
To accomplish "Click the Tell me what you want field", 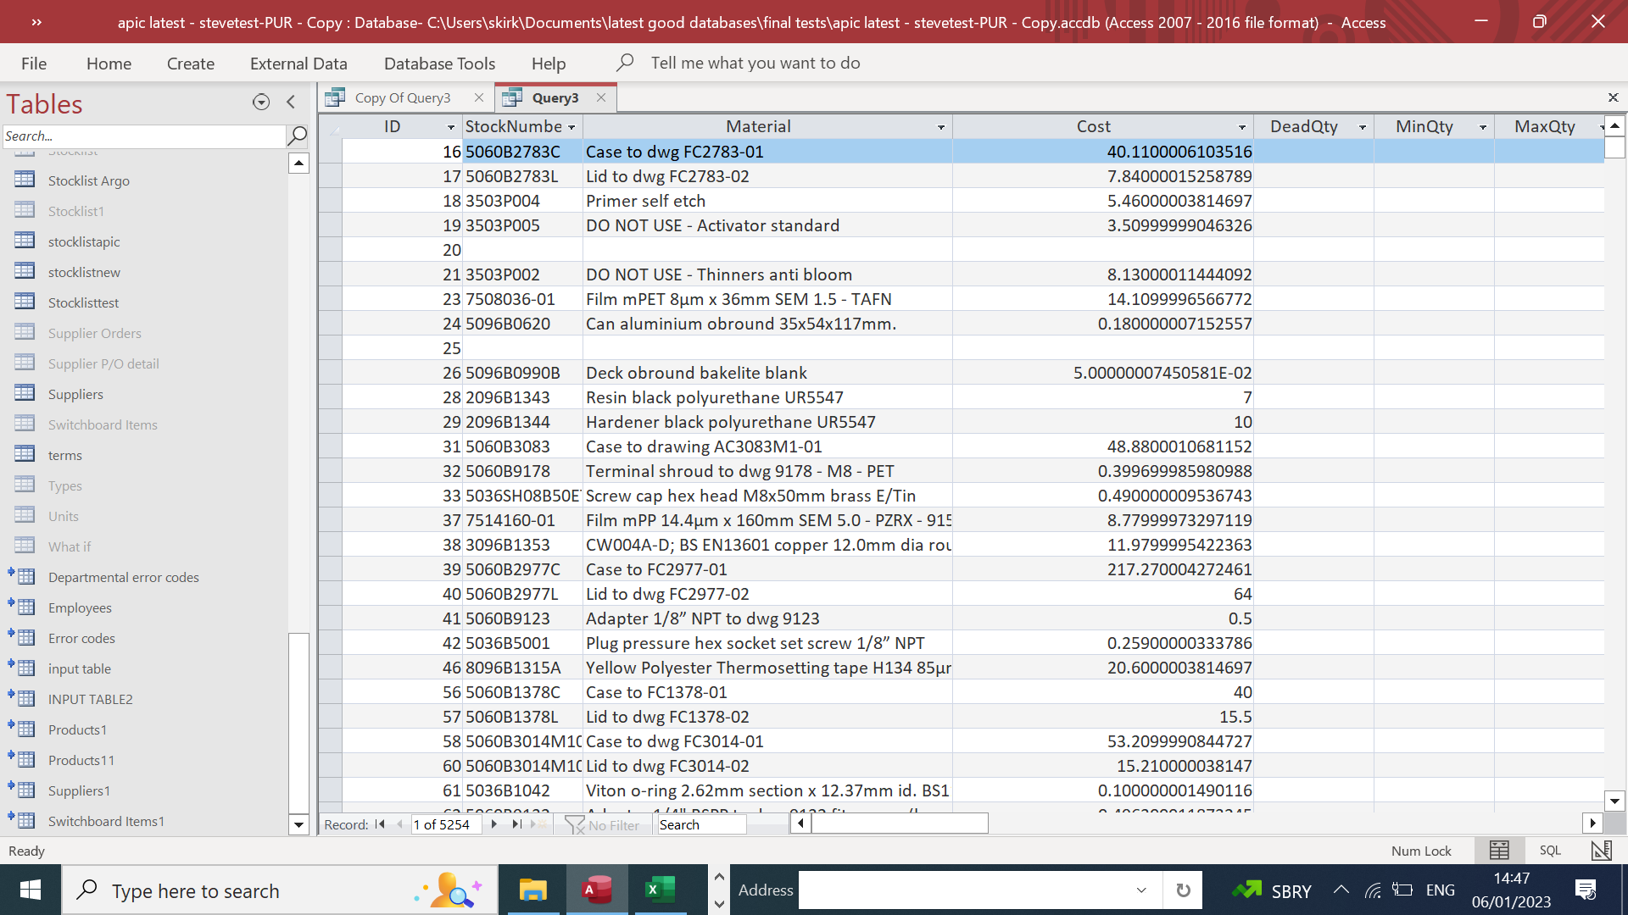I will pyautogui.click(x=755, y=63).
